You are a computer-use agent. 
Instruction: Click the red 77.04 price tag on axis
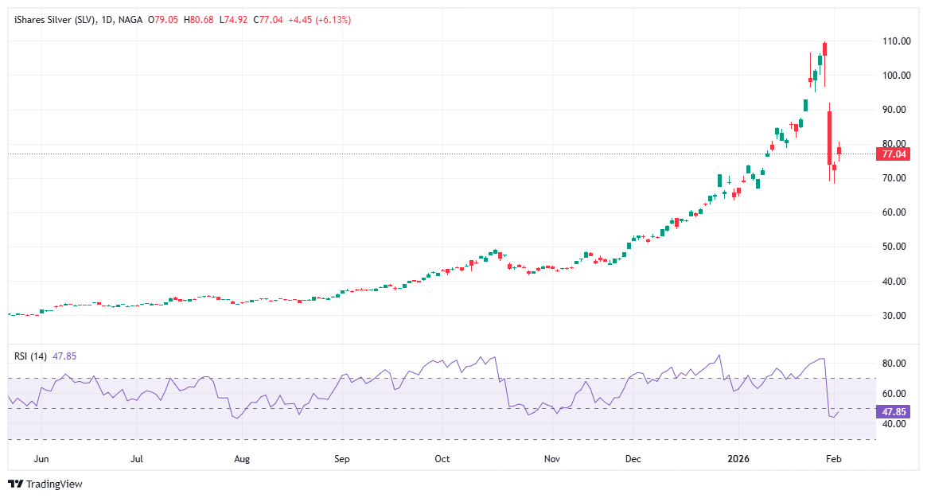pos(895,155)
